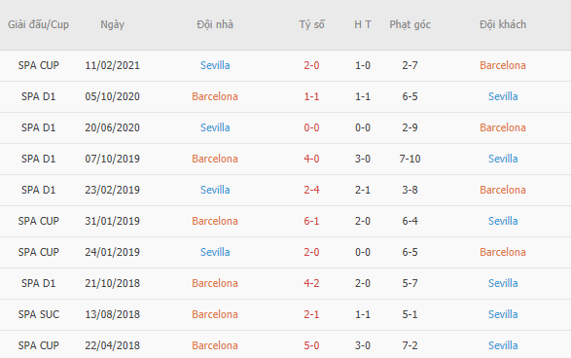The width and height of the screenshot is (571, 358).
Task: Click Sevilla away team on 07/10/2019
Action: click(503, 159)
